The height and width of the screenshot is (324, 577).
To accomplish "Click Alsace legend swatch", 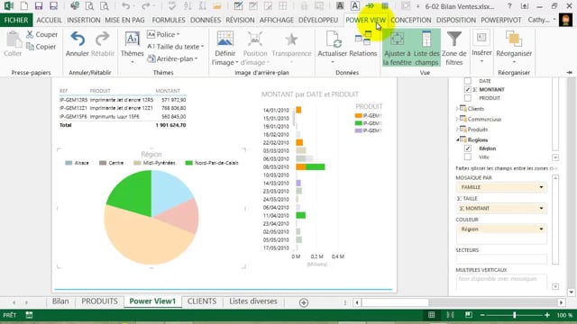I will [69, 163].
